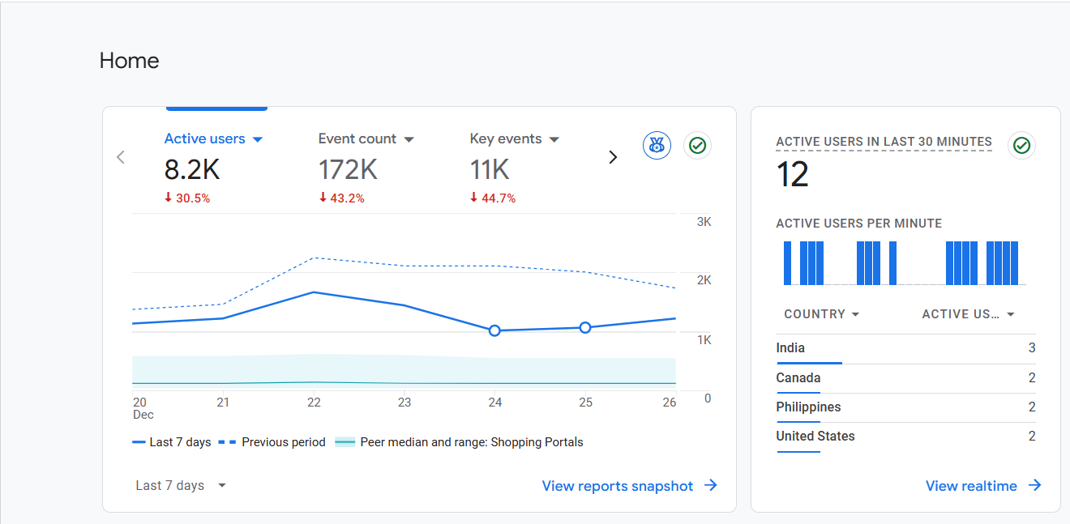Select the 24 Dec data point on chart
Viewport: 1070px width, 524px height.
click(x=494, y=330)
